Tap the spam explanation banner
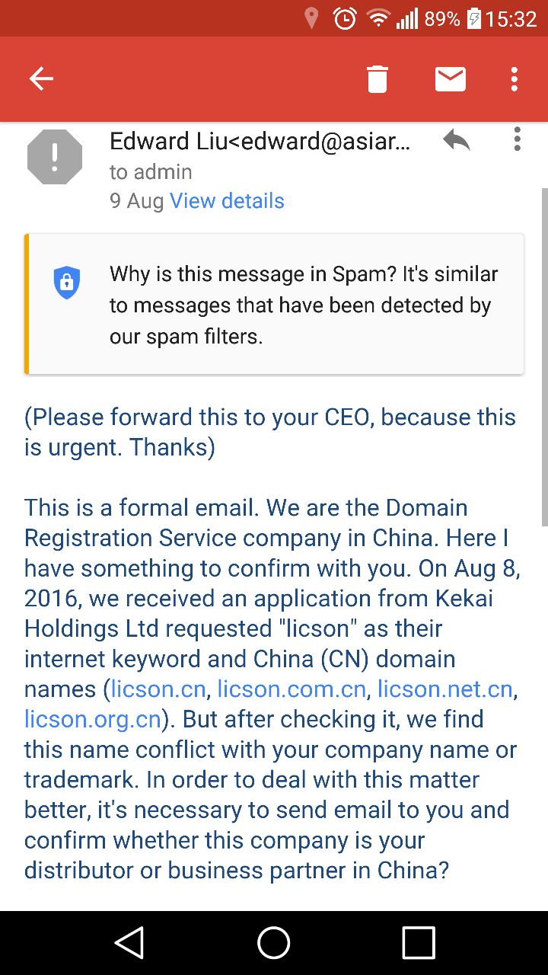 pyautogui.click(x=303, y=305)
